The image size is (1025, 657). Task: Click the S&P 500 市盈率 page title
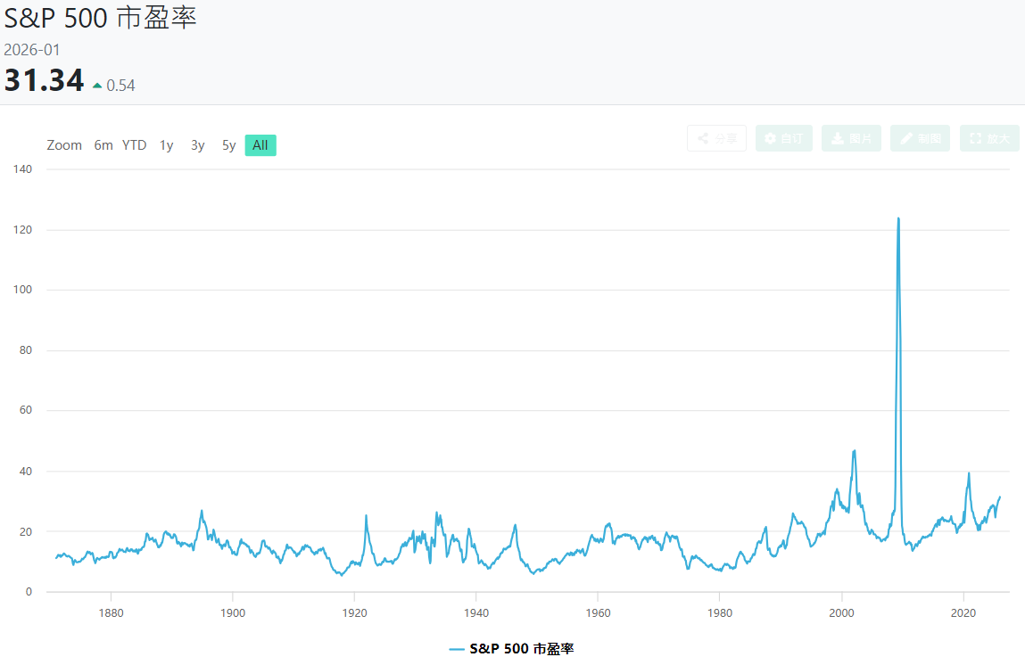click(x=100, y=18)
